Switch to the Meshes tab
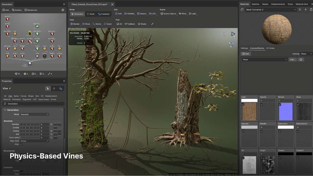Viewport: 313px width, 176px height. click(255, 4)
